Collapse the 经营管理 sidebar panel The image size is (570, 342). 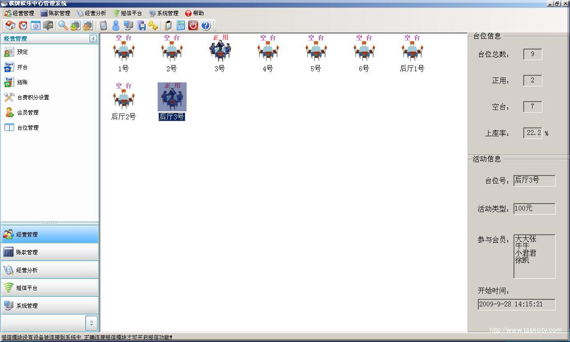click(x=93, y=39)
